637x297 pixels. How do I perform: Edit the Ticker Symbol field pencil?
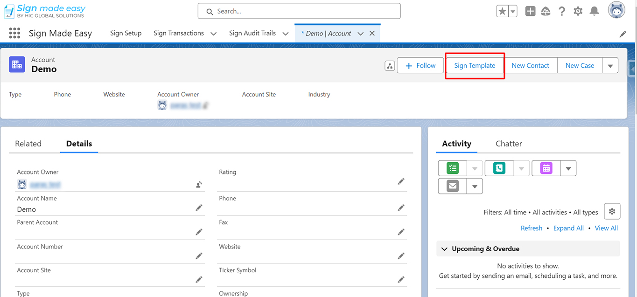(x=401, y=279)
